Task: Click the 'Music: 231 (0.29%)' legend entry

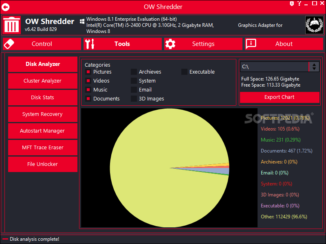Action: click(x=281, y=140)
